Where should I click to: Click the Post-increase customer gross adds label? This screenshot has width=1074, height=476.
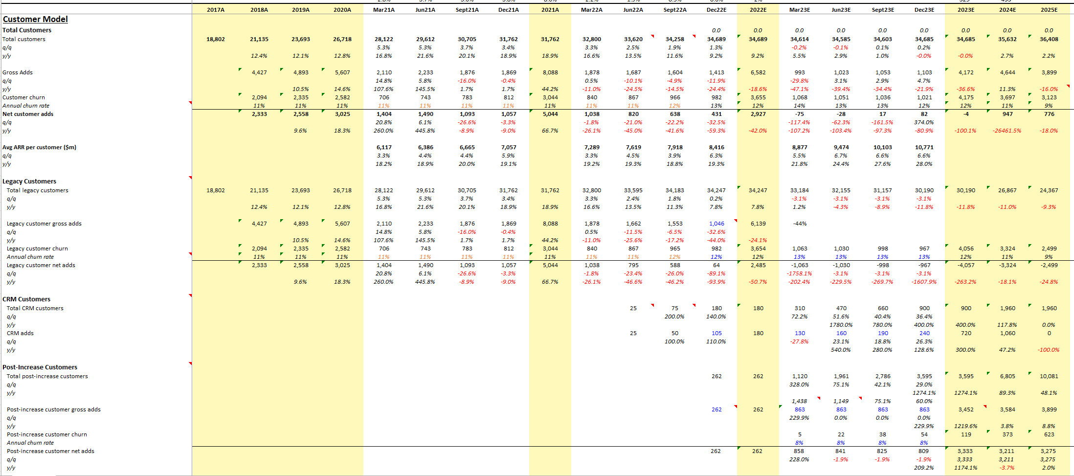click(x=54, y=409)
